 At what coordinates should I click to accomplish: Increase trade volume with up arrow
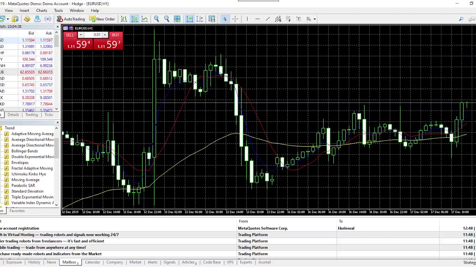tap(105, 35)
